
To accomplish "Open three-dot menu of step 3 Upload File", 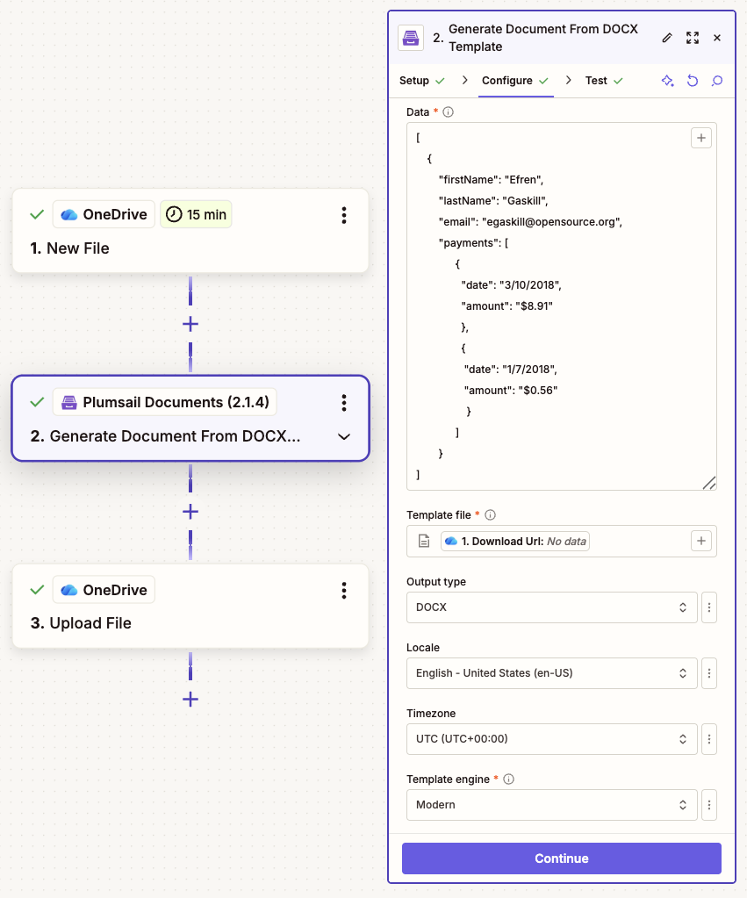I will 344,591.
